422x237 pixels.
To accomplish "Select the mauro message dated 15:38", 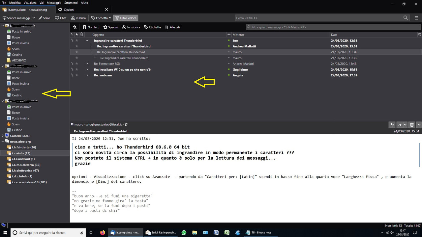I will point(246,58).
